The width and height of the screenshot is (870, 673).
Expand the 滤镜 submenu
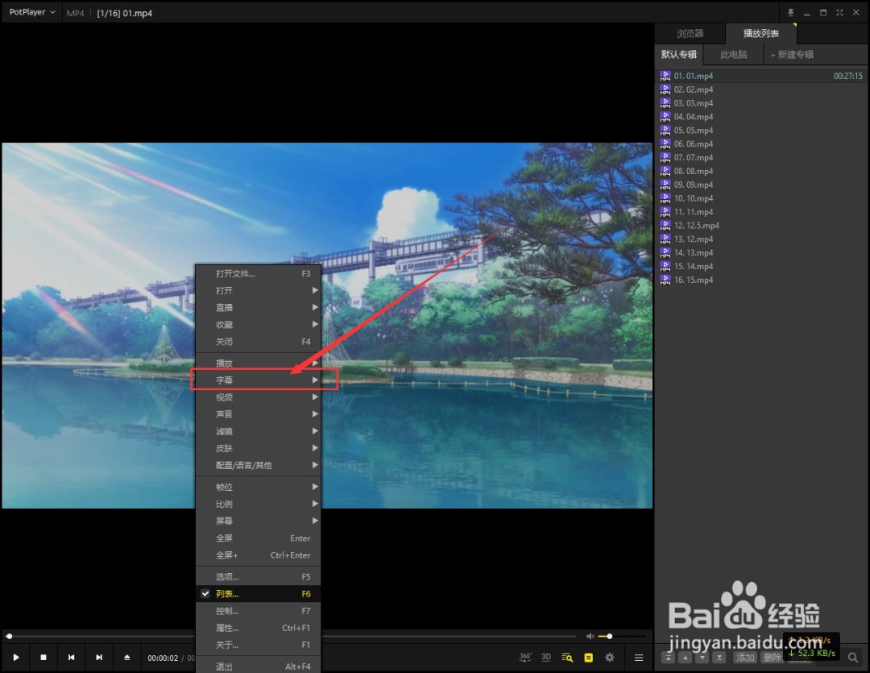pos(259,431)
